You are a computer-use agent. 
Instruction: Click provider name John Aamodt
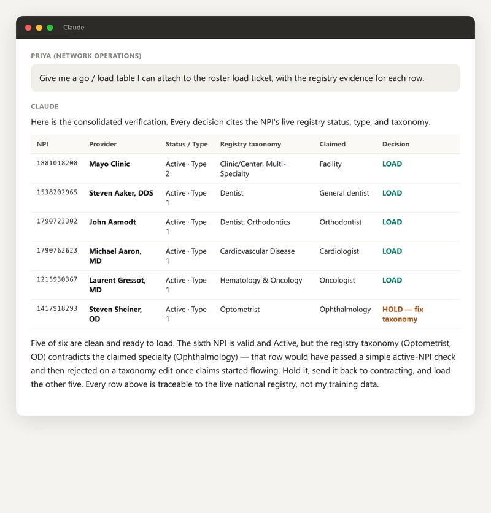click(x=112, y=222)
